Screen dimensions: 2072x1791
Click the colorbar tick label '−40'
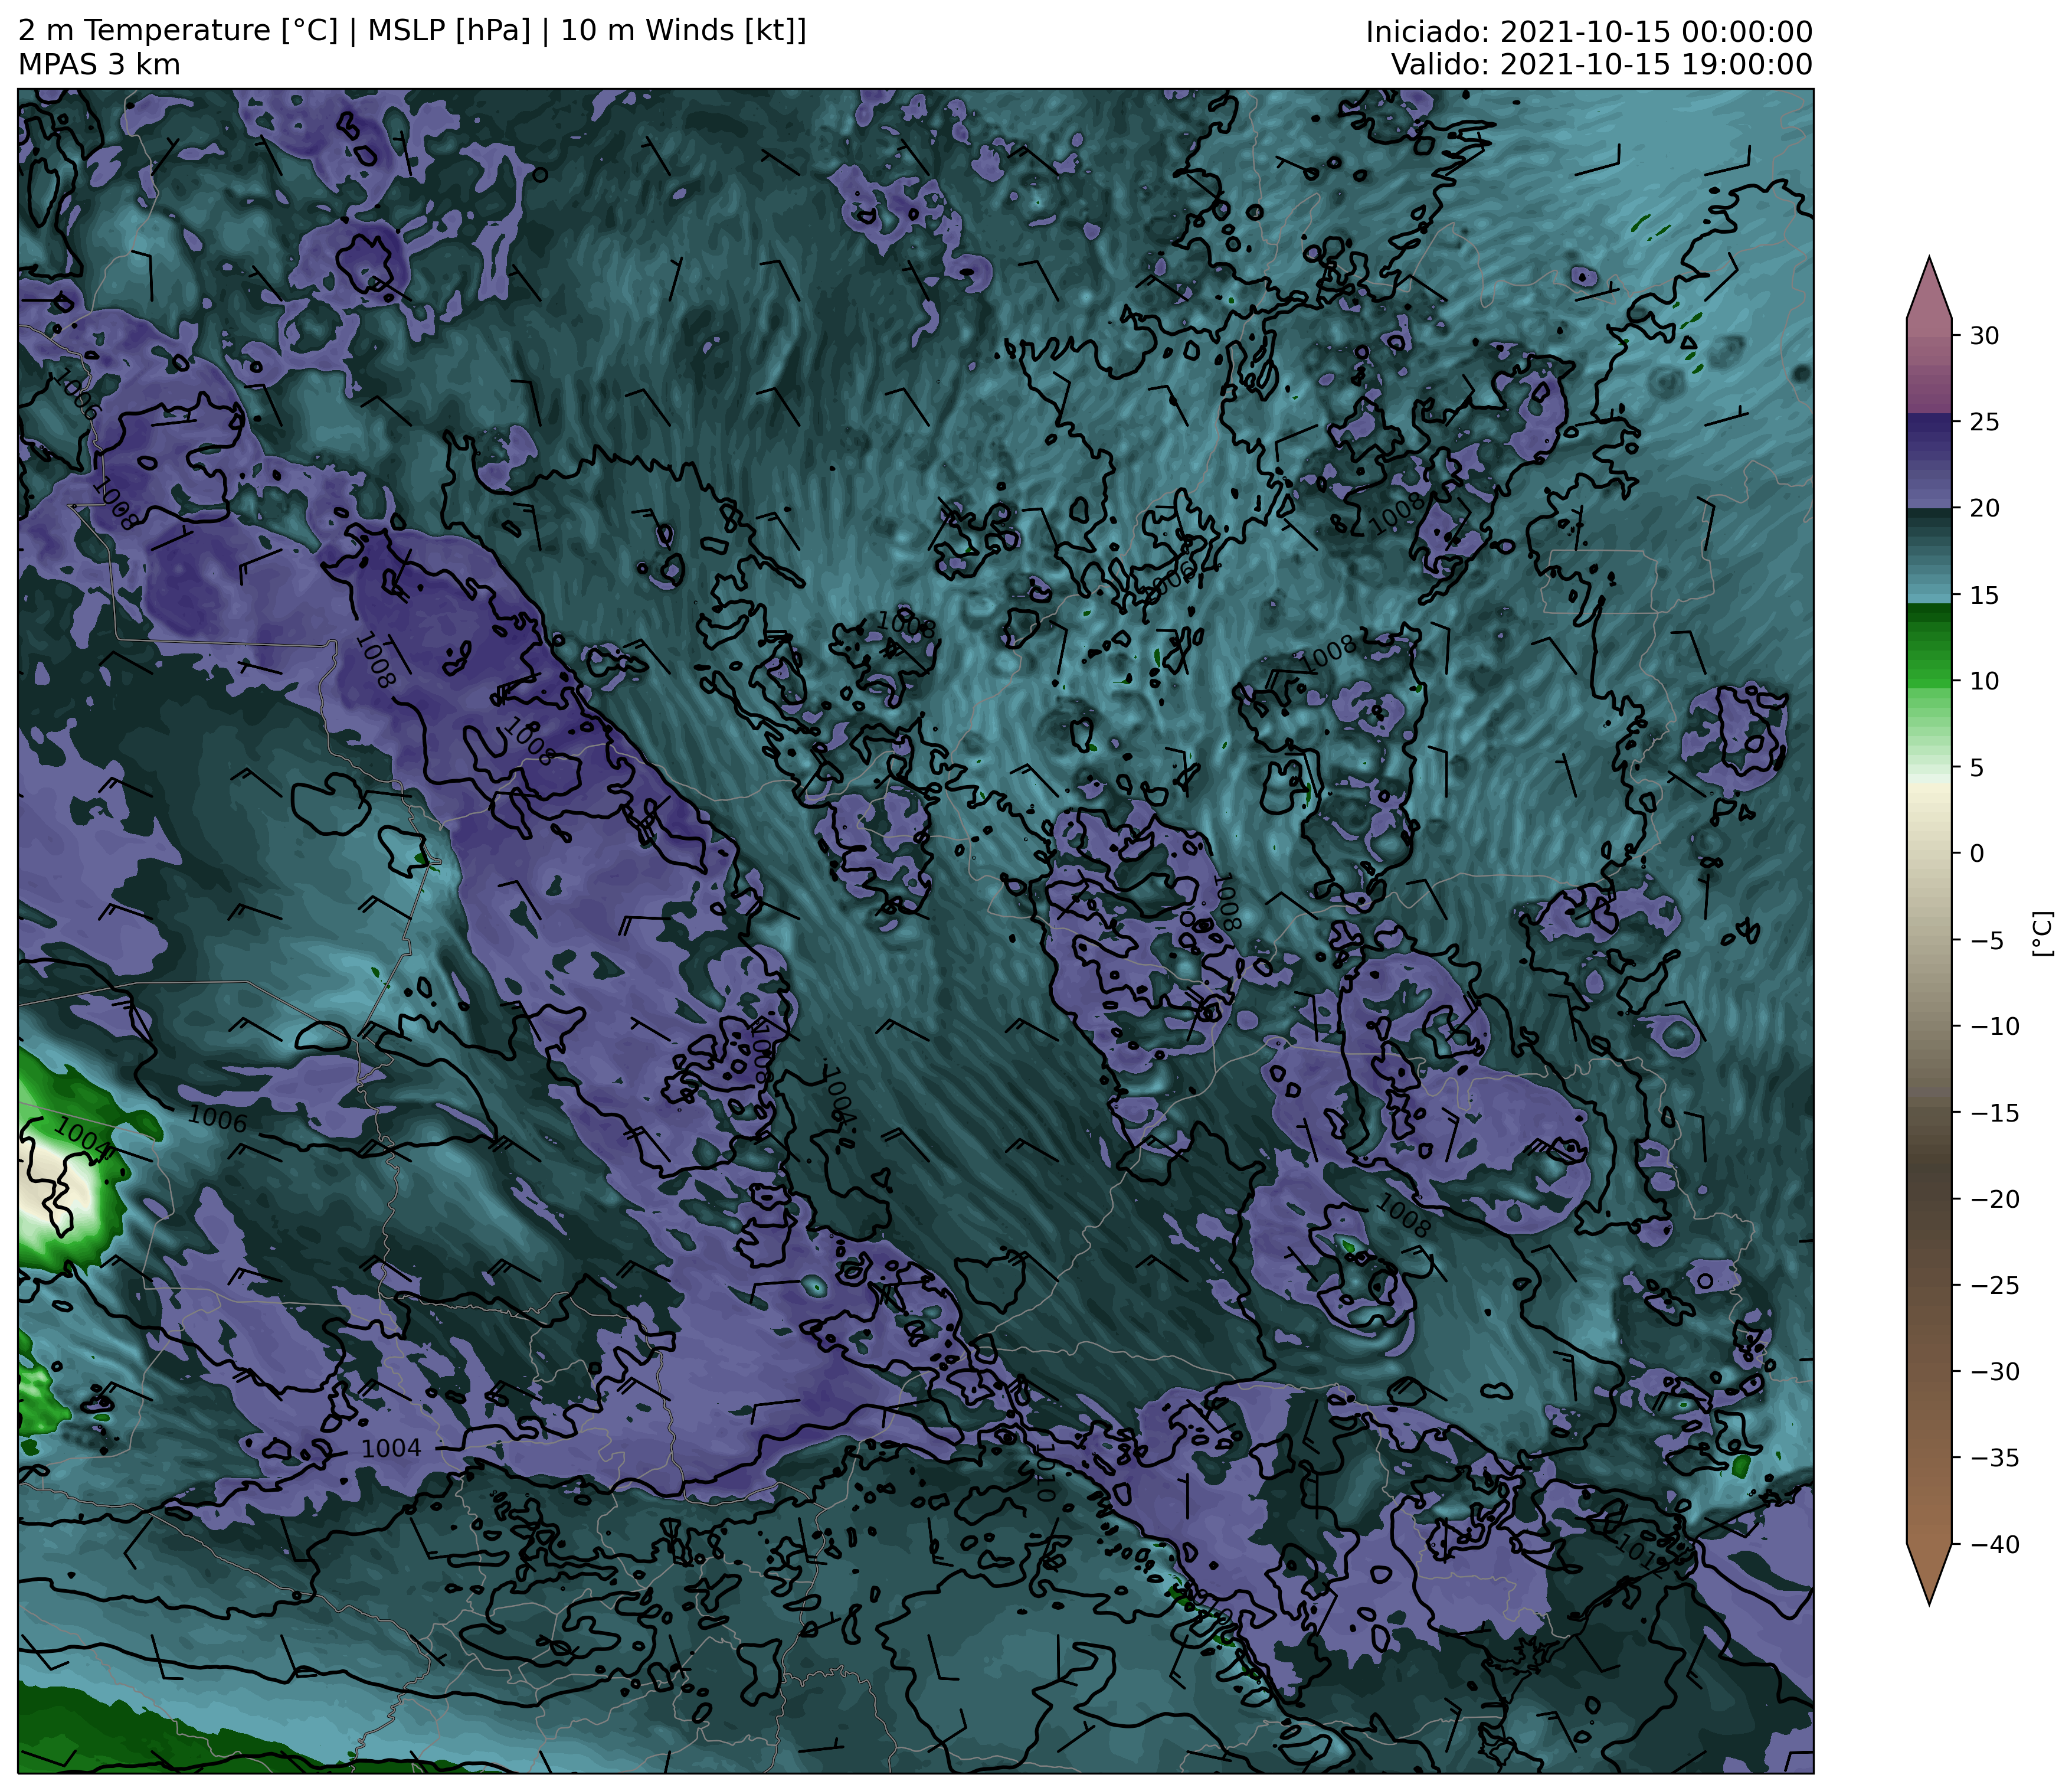point(1994,1545)
